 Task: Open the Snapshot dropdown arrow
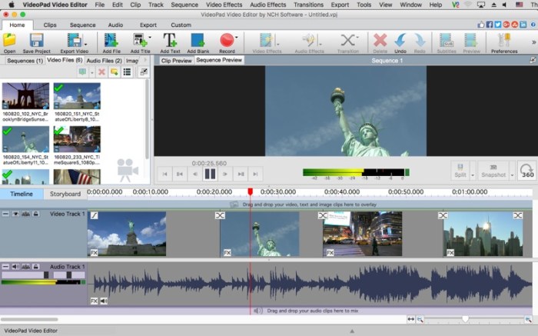point(513,175)
